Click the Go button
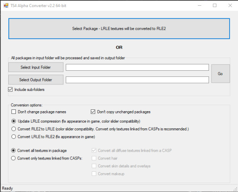This screenshot has height=192, width=238. coord(220,74)
